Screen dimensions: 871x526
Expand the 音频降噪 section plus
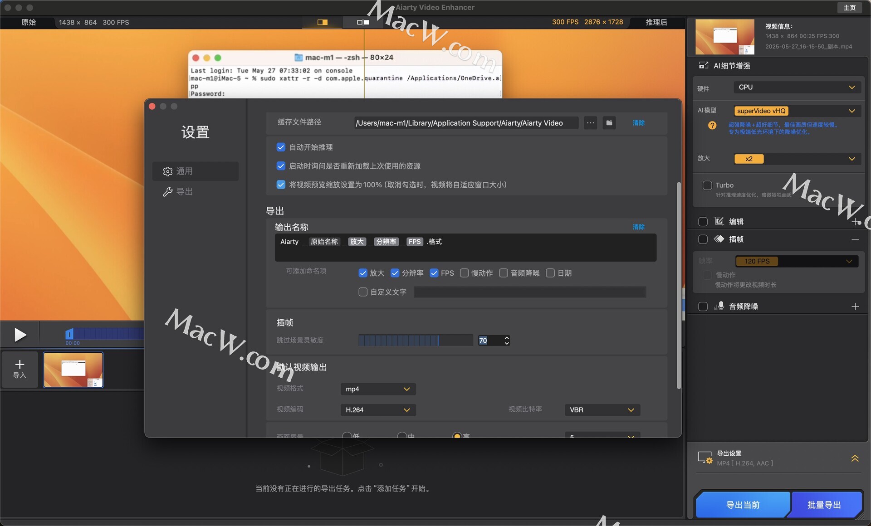(x=855, y=307)
